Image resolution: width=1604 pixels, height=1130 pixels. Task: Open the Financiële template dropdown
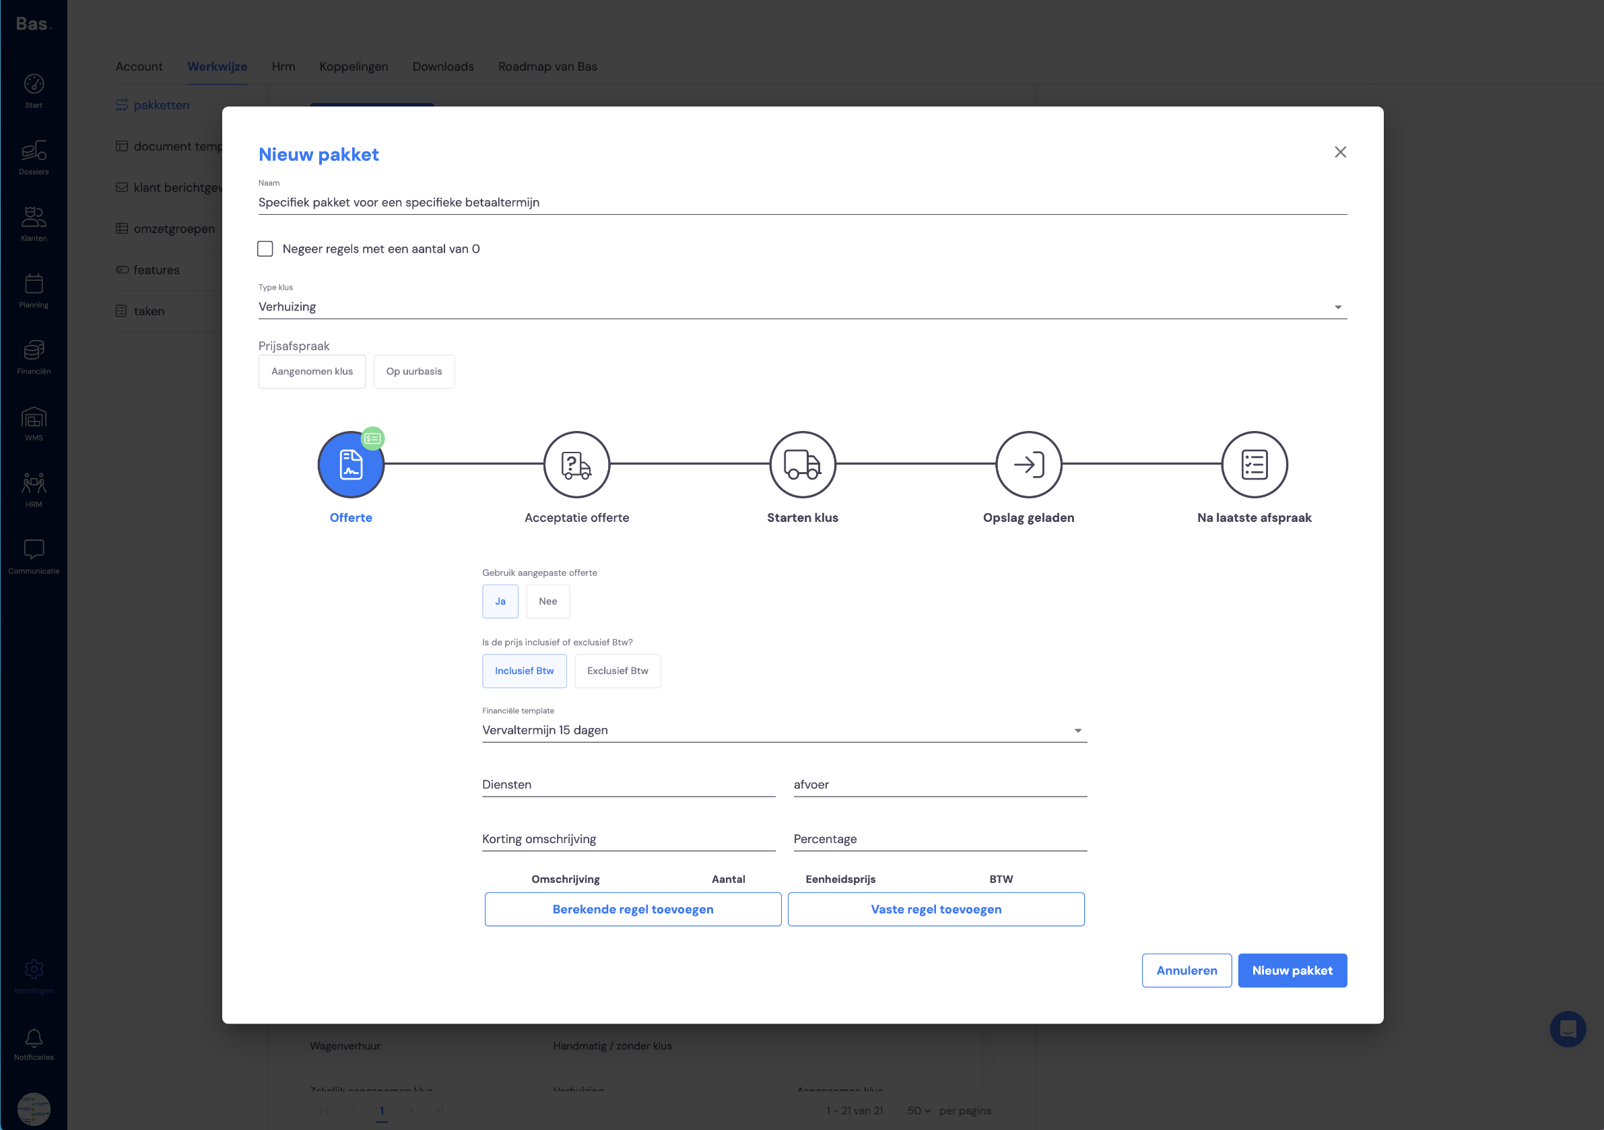click(784, 729)
